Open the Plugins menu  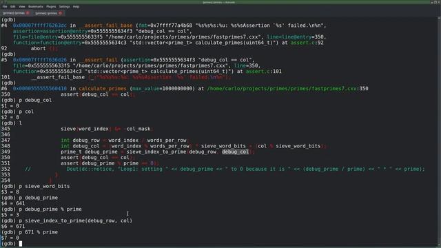(51, 6)
